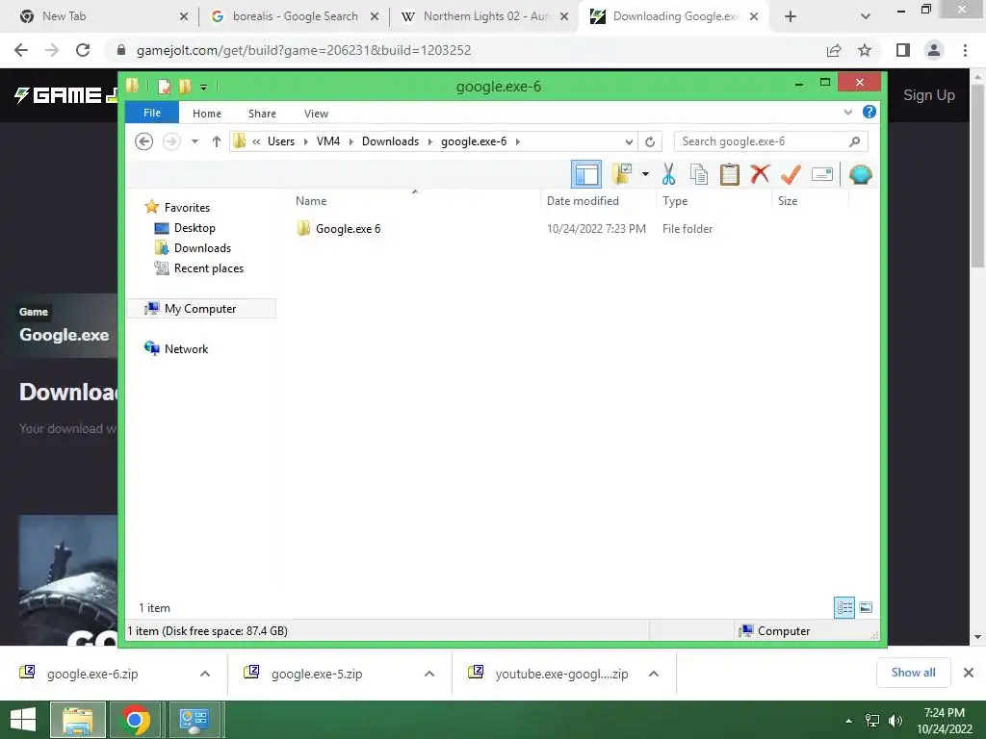Go up one folder level
This screenshot has height=739, width=986.
pos(217,141)
